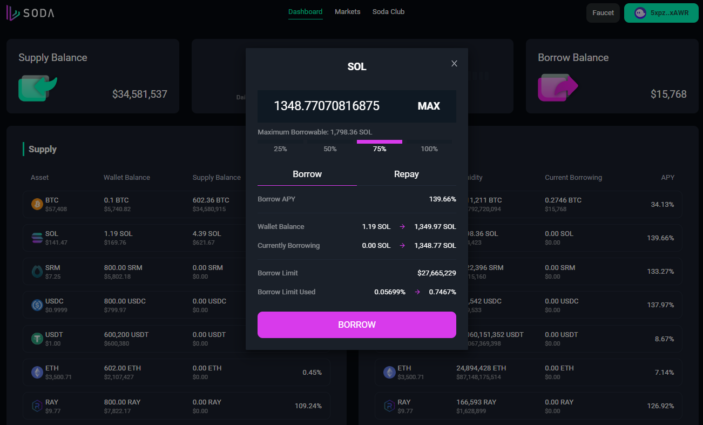Click the MAX amount button
Viewport: 703px width, 425px height.
coord(429,106)
